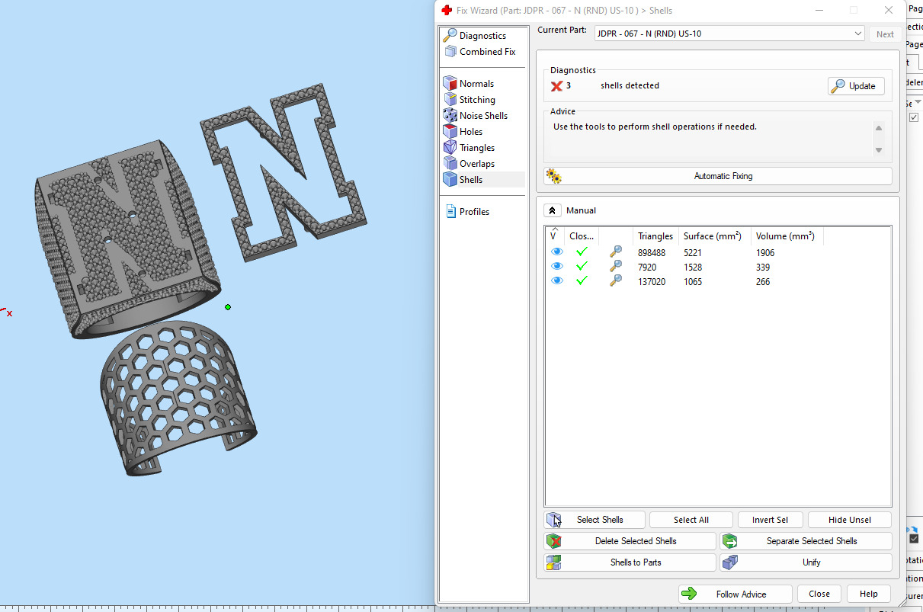Click the '3 shells detected' error icon
Image resolution: width=923 pixels, height=612 pixels.
coord(556,86)
